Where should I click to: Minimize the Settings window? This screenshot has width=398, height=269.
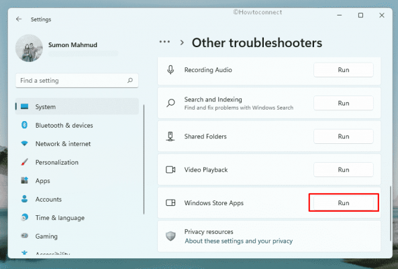(340, 15)
